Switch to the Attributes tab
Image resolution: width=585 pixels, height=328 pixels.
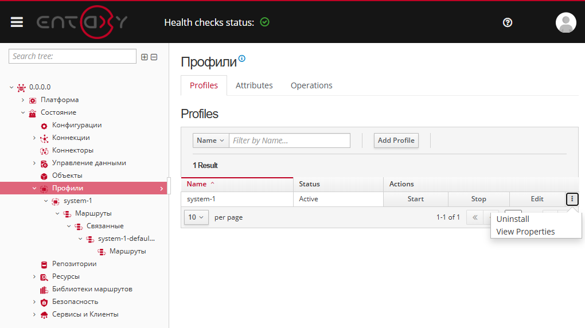click(254, 85)
